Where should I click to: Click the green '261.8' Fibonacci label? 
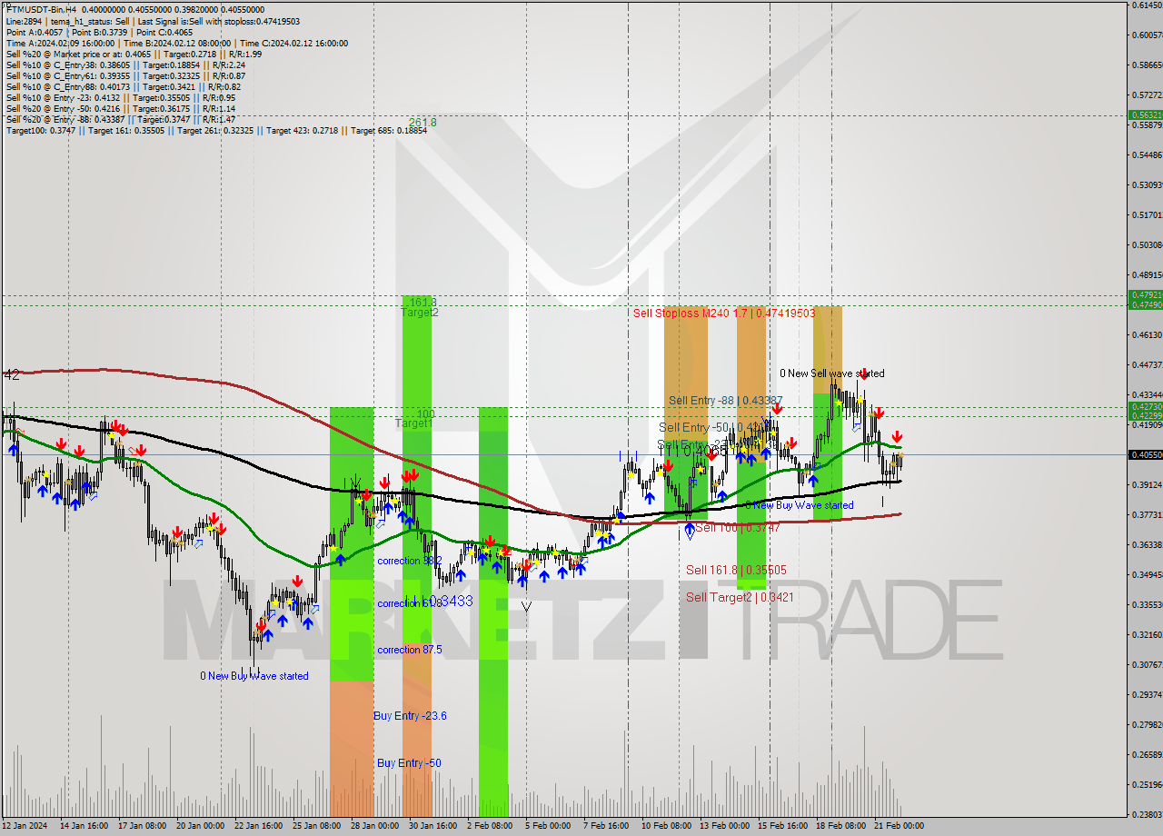click(x=422, y=122)
